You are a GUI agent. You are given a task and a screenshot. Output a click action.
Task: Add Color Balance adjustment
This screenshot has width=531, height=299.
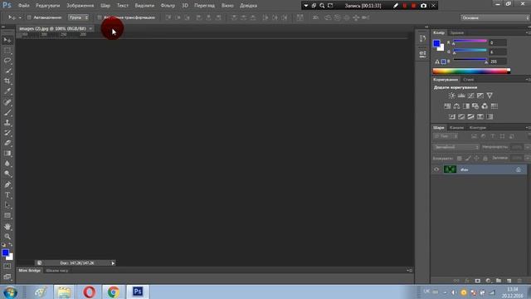(456, 106)
